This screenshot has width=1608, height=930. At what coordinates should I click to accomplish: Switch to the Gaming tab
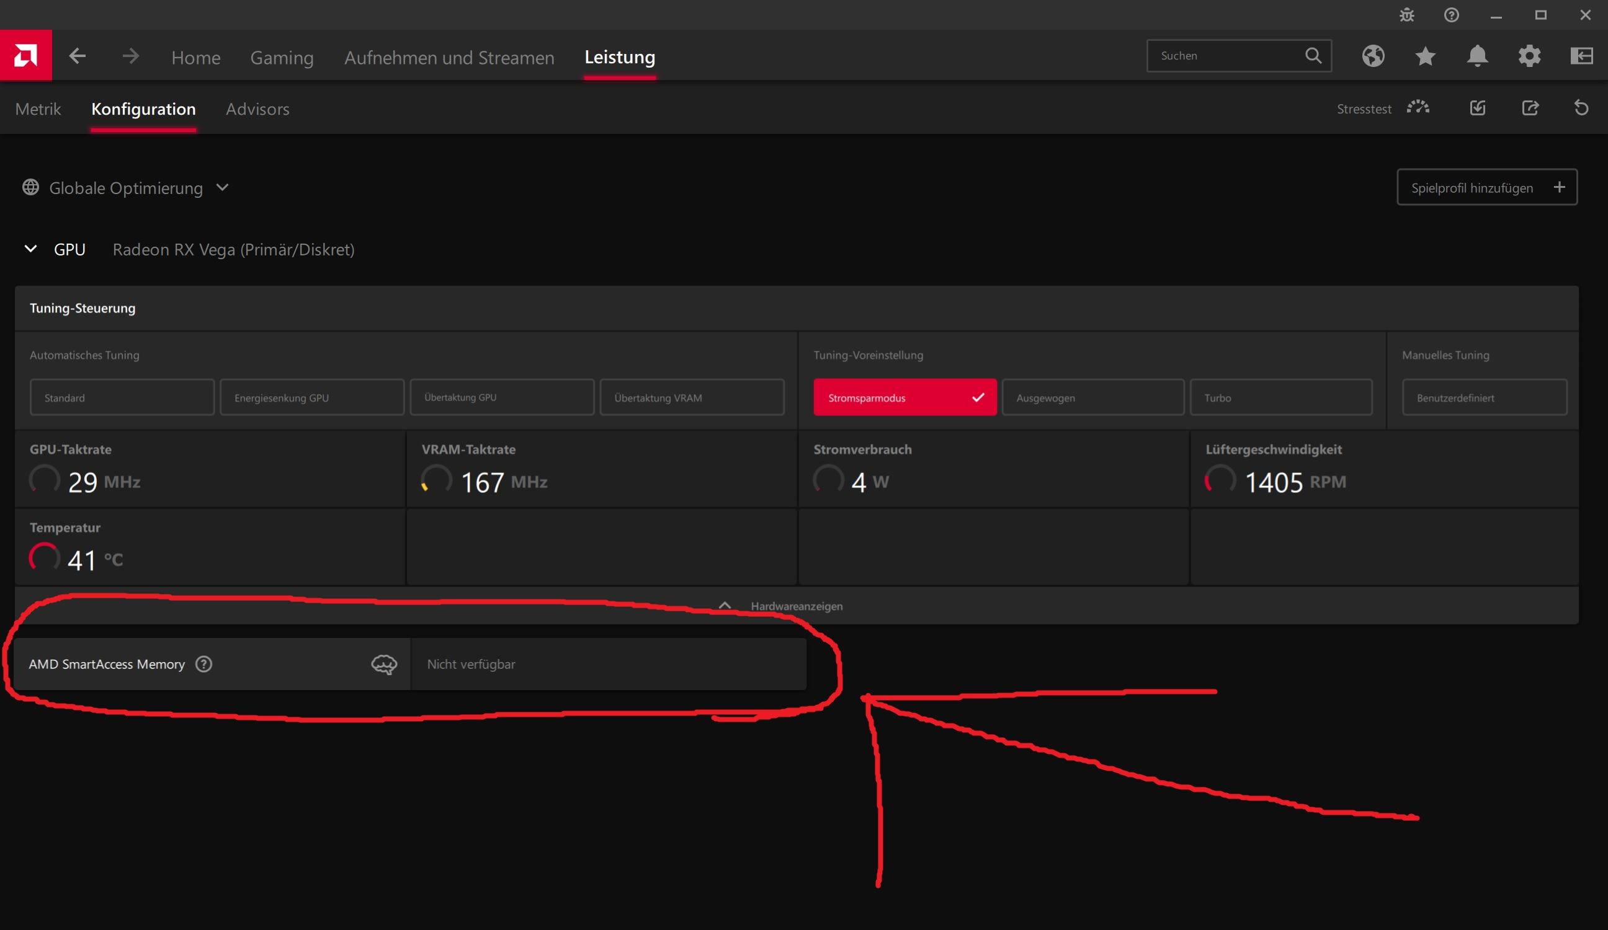(x=282, y=58)
